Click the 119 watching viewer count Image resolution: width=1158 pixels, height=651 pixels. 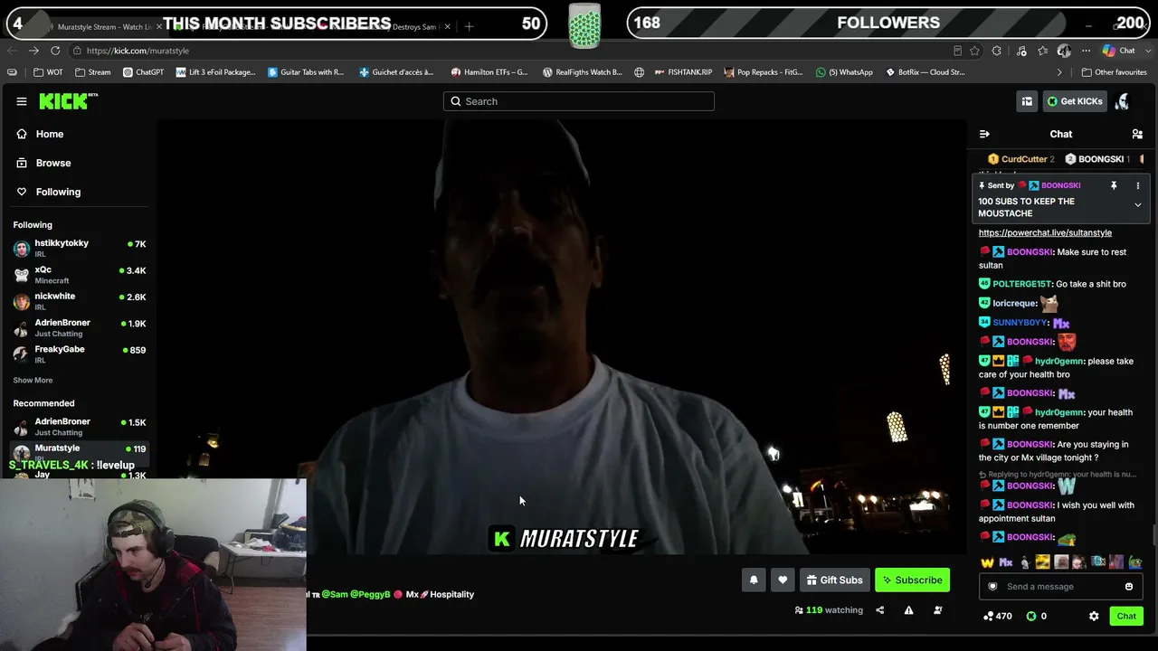[x=829, y=610]
